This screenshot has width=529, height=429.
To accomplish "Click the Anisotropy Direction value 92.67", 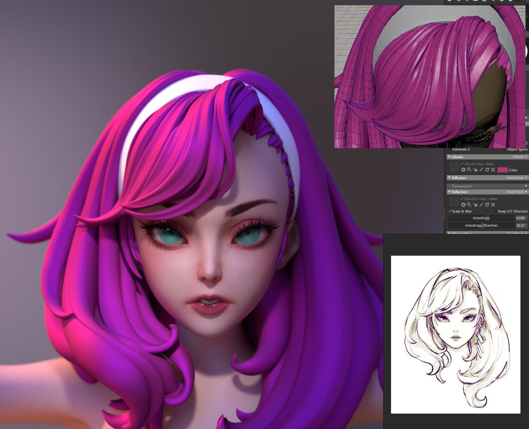I will coord(522,225).
